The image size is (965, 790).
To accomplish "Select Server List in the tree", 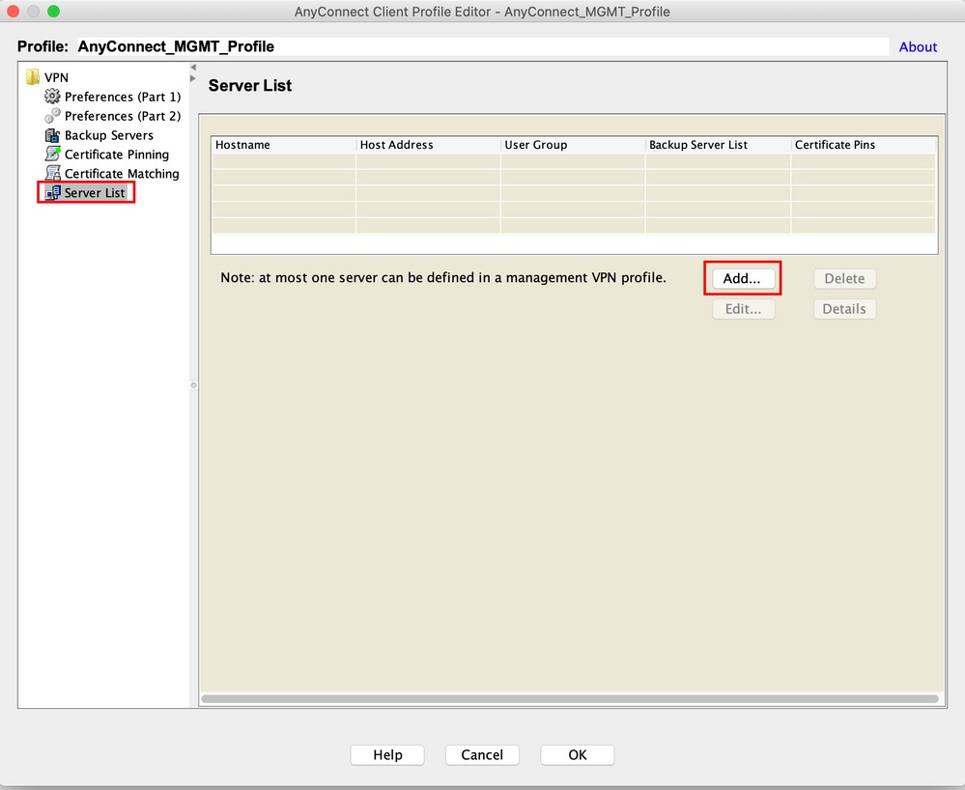I will [x=95, y=192].
